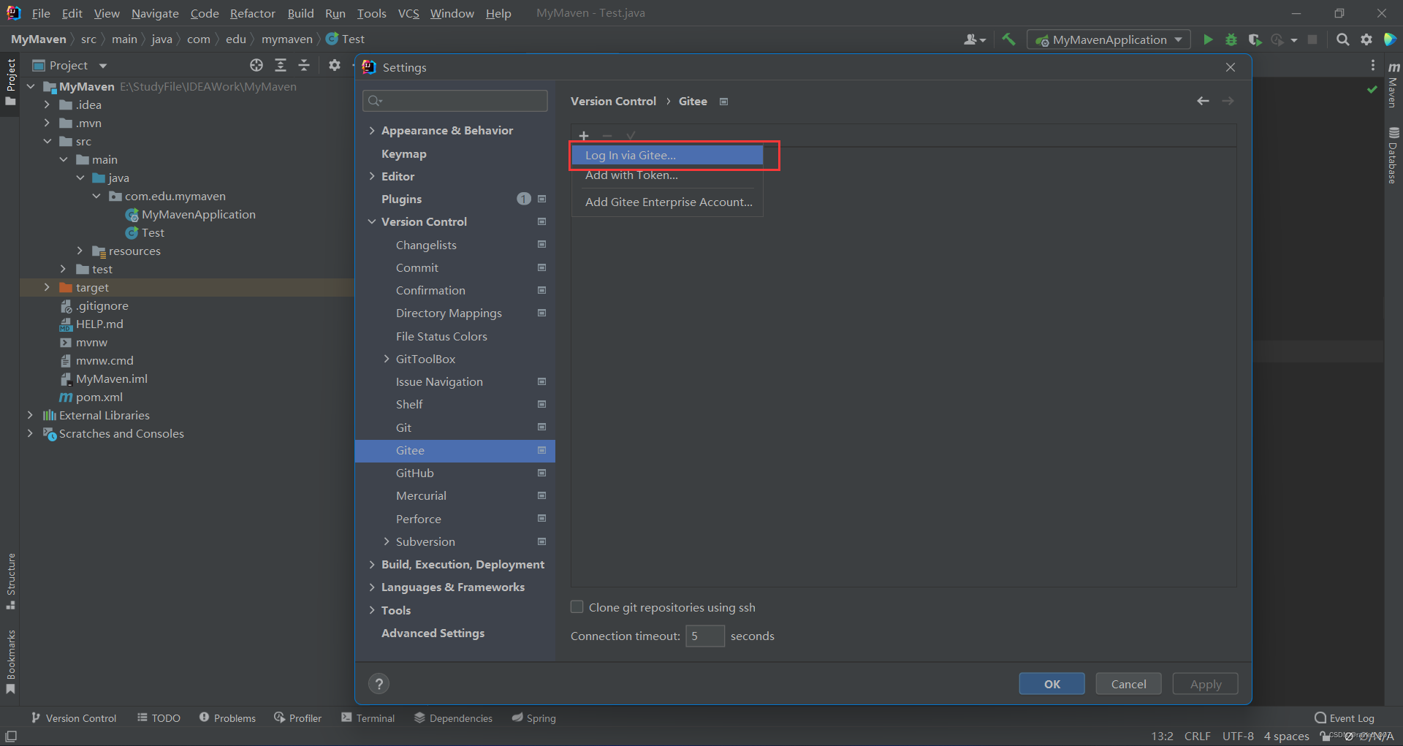1403x746 pixels.
Task: Click the kebab options icon near Maven
Action: pyautogui.click(x=1373, y=65)
